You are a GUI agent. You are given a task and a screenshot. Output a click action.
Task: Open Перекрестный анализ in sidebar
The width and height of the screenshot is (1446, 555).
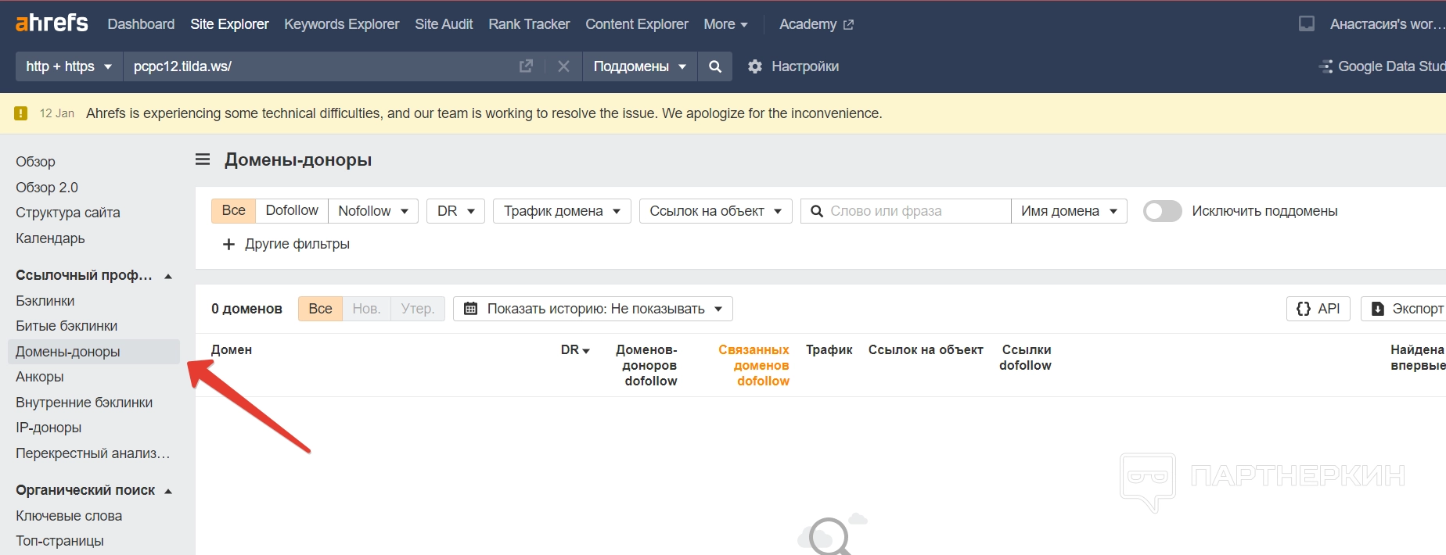point(93,453)
